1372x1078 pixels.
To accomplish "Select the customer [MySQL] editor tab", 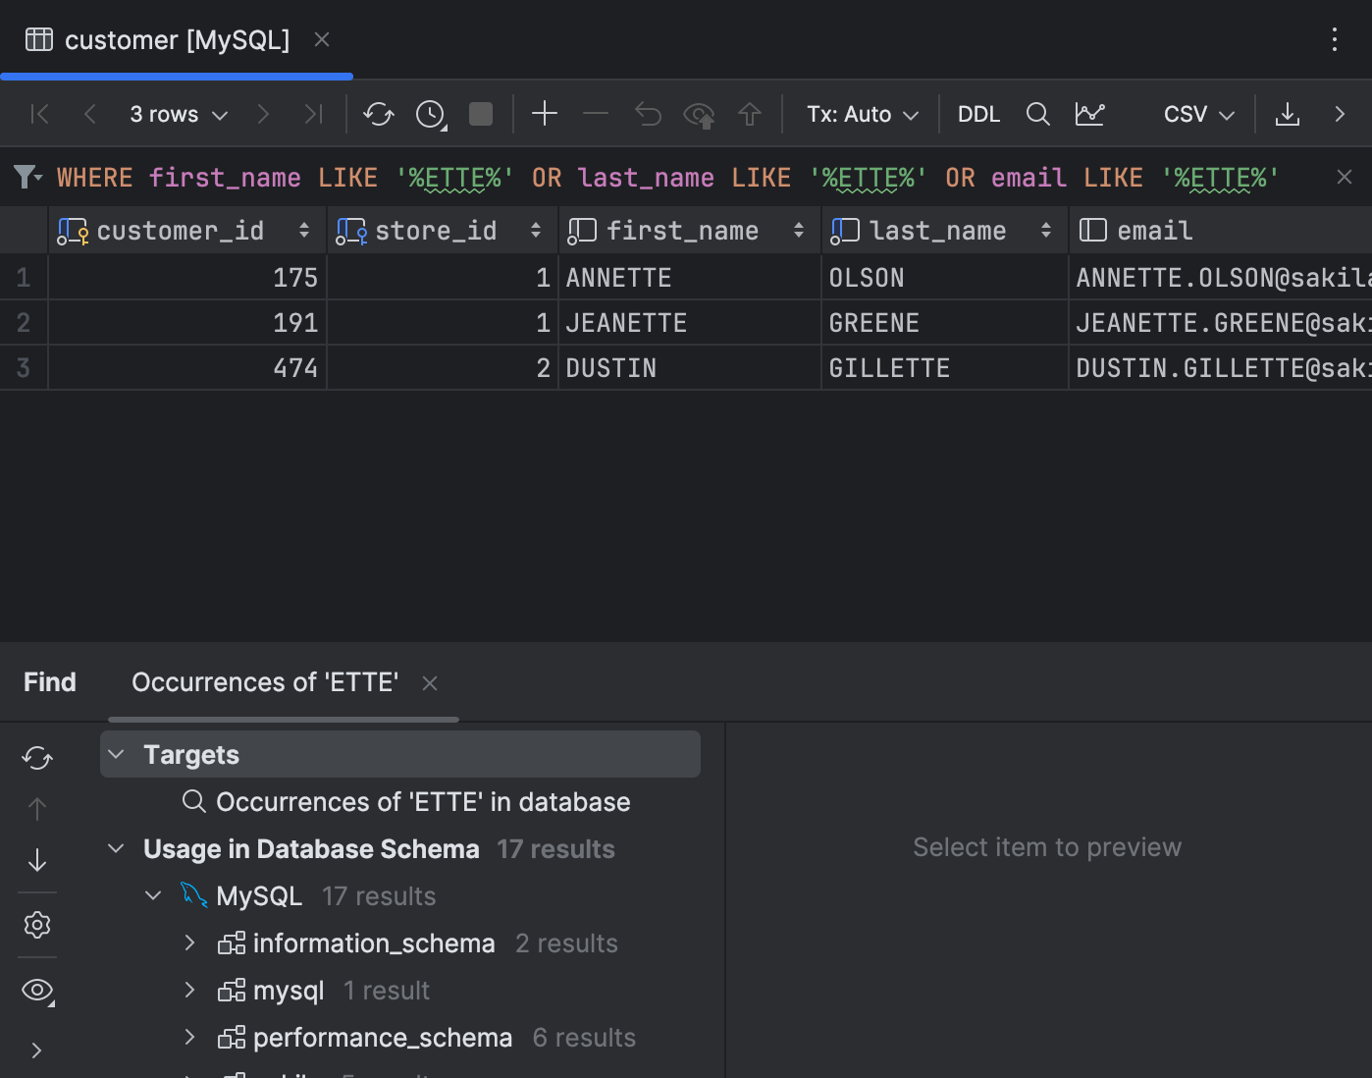I will 177,40.
